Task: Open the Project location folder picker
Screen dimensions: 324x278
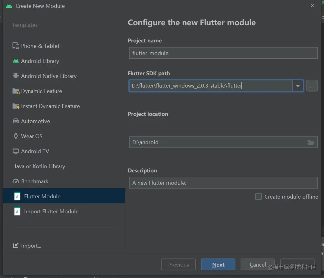Action: 311,142
